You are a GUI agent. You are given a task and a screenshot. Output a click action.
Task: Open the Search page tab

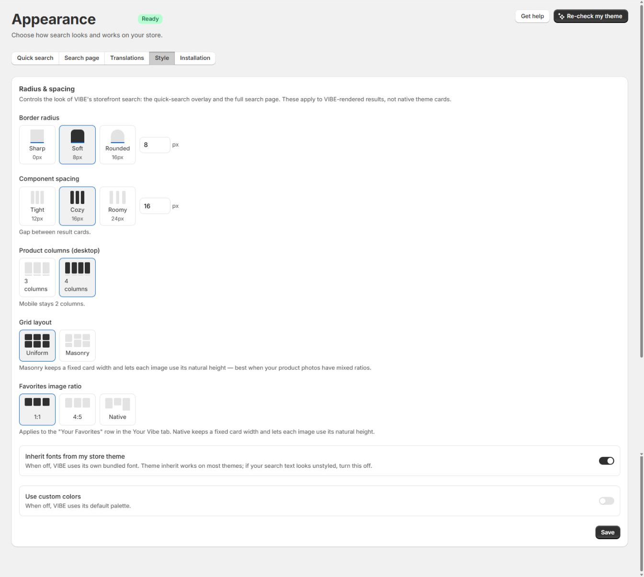click(82, 58)
